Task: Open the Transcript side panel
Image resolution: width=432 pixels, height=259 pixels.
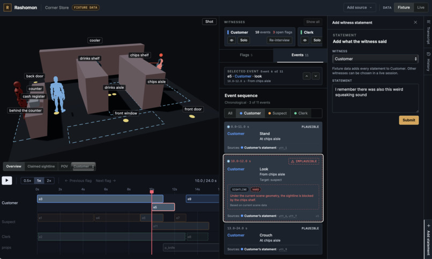Action: 428,33
